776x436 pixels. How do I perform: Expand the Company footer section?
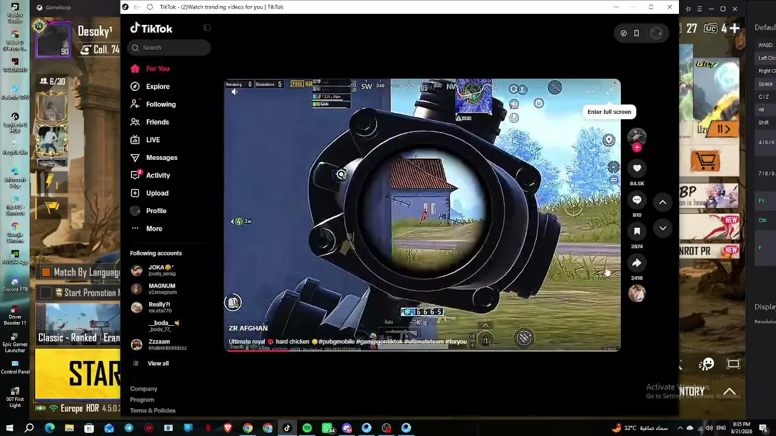[144, 389]
